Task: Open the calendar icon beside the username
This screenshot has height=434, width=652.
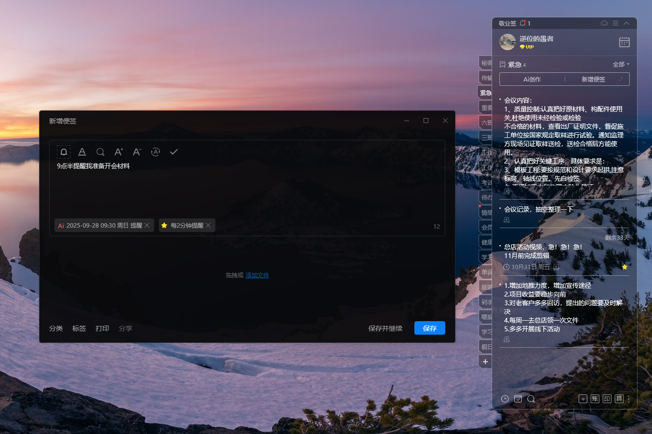Action: click(624, 42)
